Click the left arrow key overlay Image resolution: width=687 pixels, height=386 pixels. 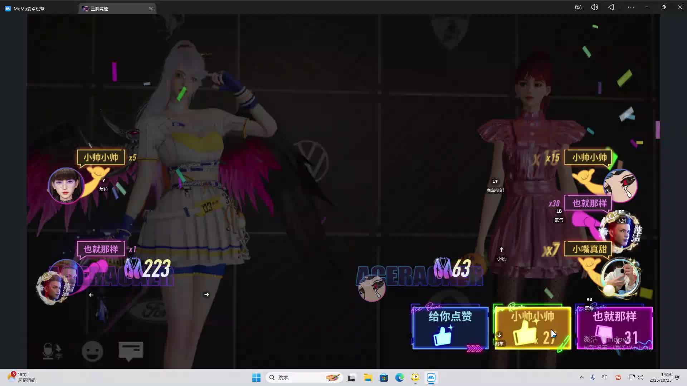(91, 295)
